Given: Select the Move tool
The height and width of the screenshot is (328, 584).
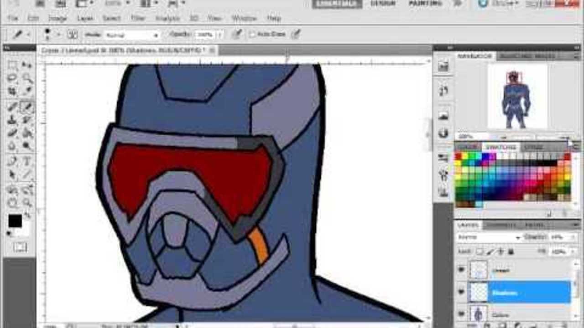Looking at the screenshot, I should 27,66.
